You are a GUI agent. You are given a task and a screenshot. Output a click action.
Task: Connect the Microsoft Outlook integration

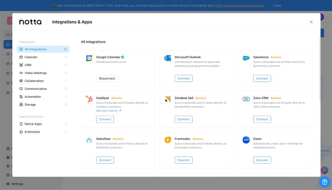183,78
